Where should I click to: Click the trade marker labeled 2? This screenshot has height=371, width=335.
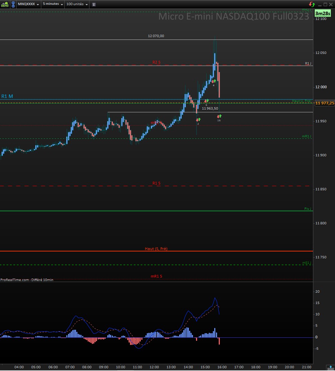tap(198, 121)
